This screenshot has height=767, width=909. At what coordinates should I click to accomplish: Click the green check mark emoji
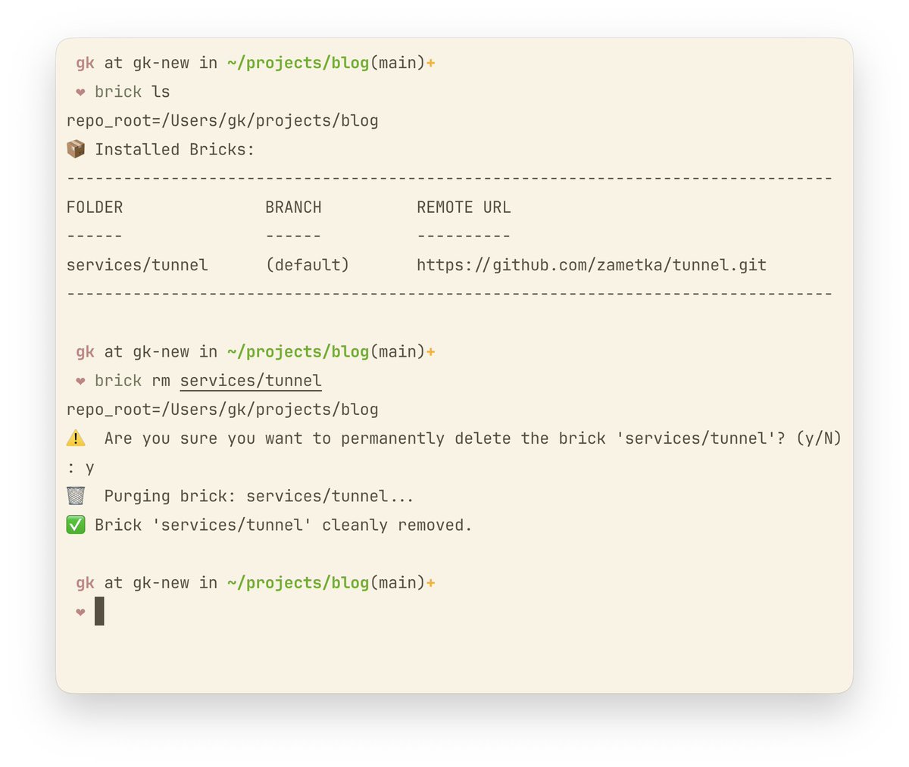click(76, 525)
